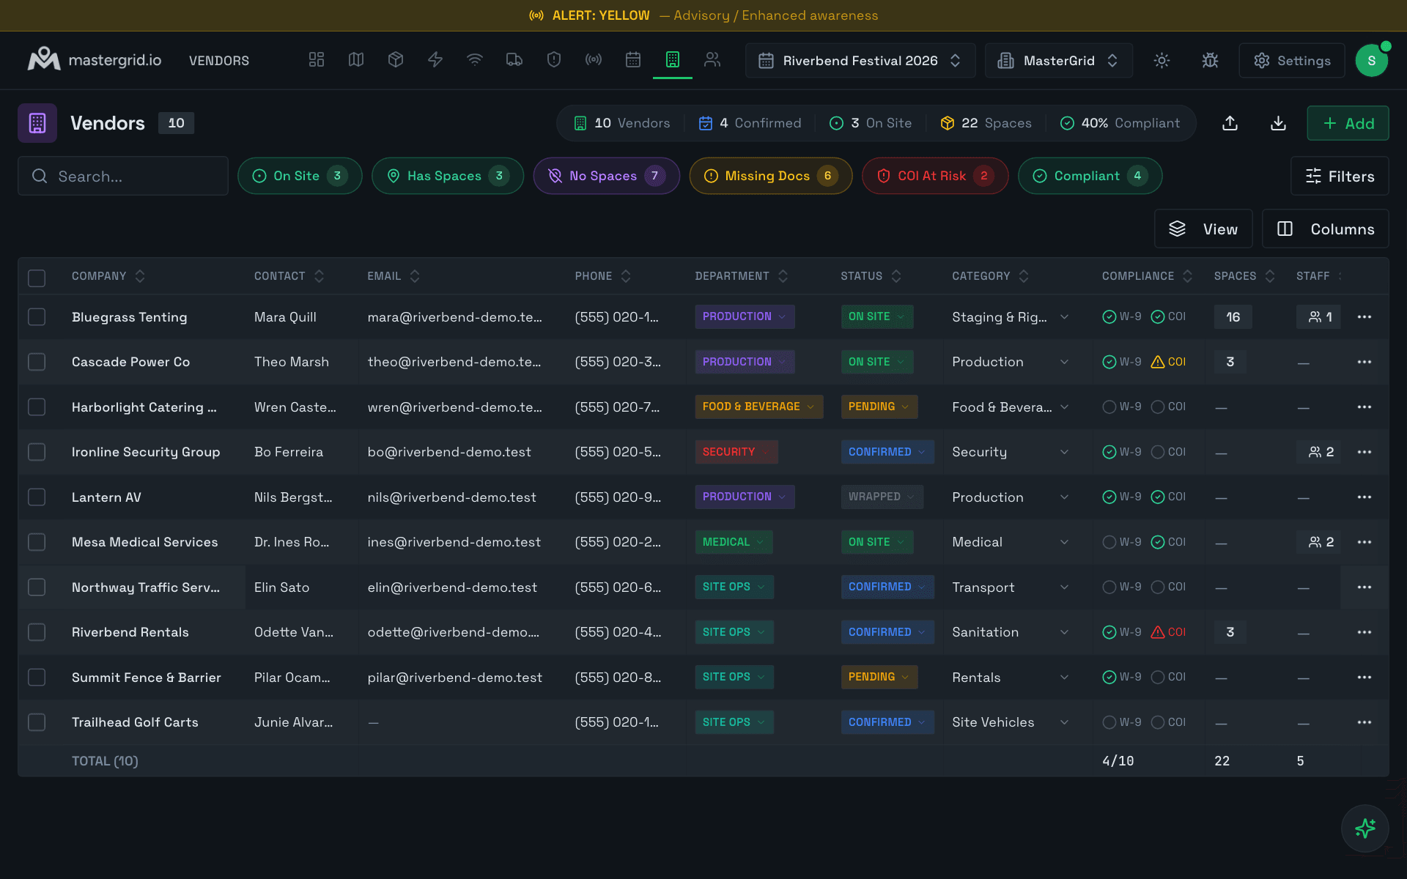Open the calendar schedule icon in navigation
Viewport: 1407px width, 879px height.
click(x=633, y=60)
